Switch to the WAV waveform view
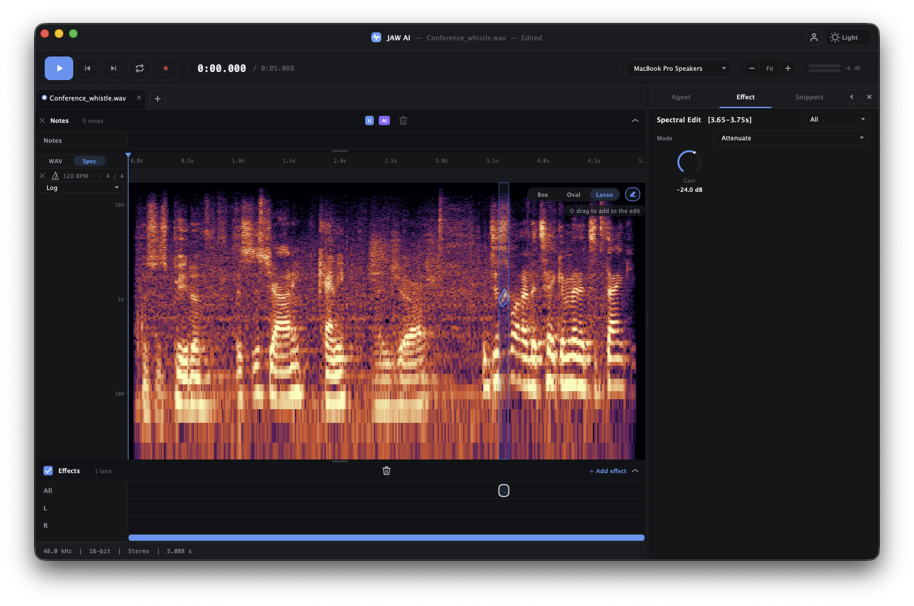This screenshot has height=606, width=914. (56, 161)
